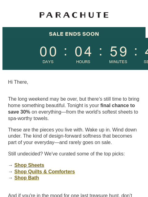Viewport: 148px width, 197px height.
Task: Click the PARACHUTE logo at top
Action: tap(74, 15)
